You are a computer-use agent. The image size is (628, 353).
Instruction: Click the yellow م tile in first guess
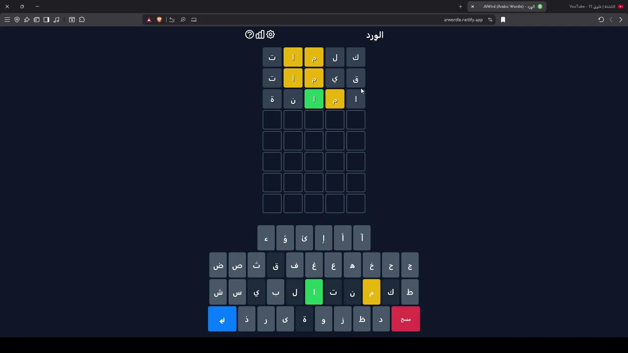(314, 57)
